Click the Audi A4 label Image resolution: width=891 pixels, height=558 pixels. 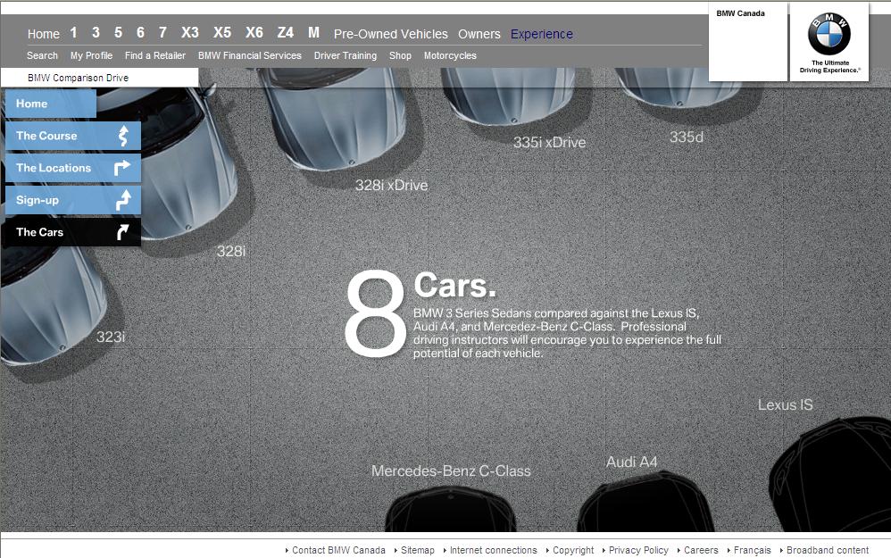click(631, 462)
